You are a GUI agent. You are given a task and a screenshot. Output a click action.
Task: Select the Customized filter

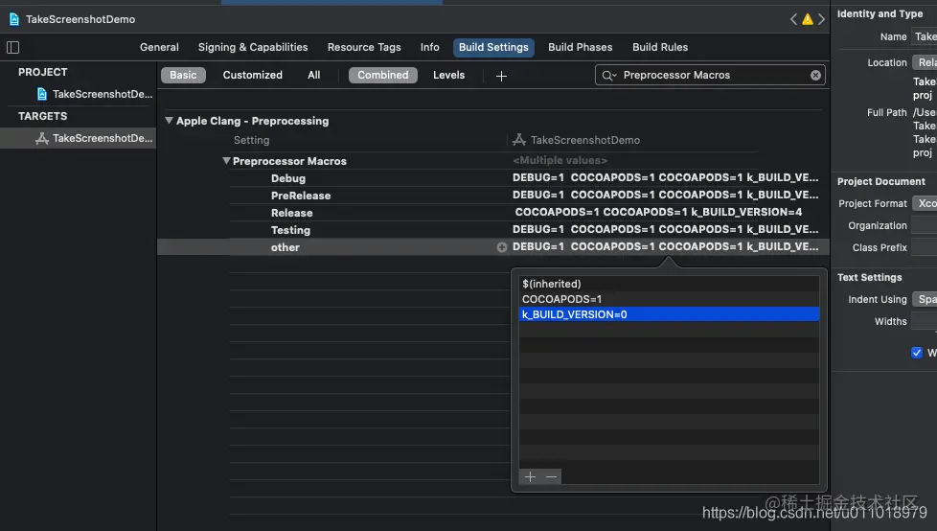click(x=252, y=75)
